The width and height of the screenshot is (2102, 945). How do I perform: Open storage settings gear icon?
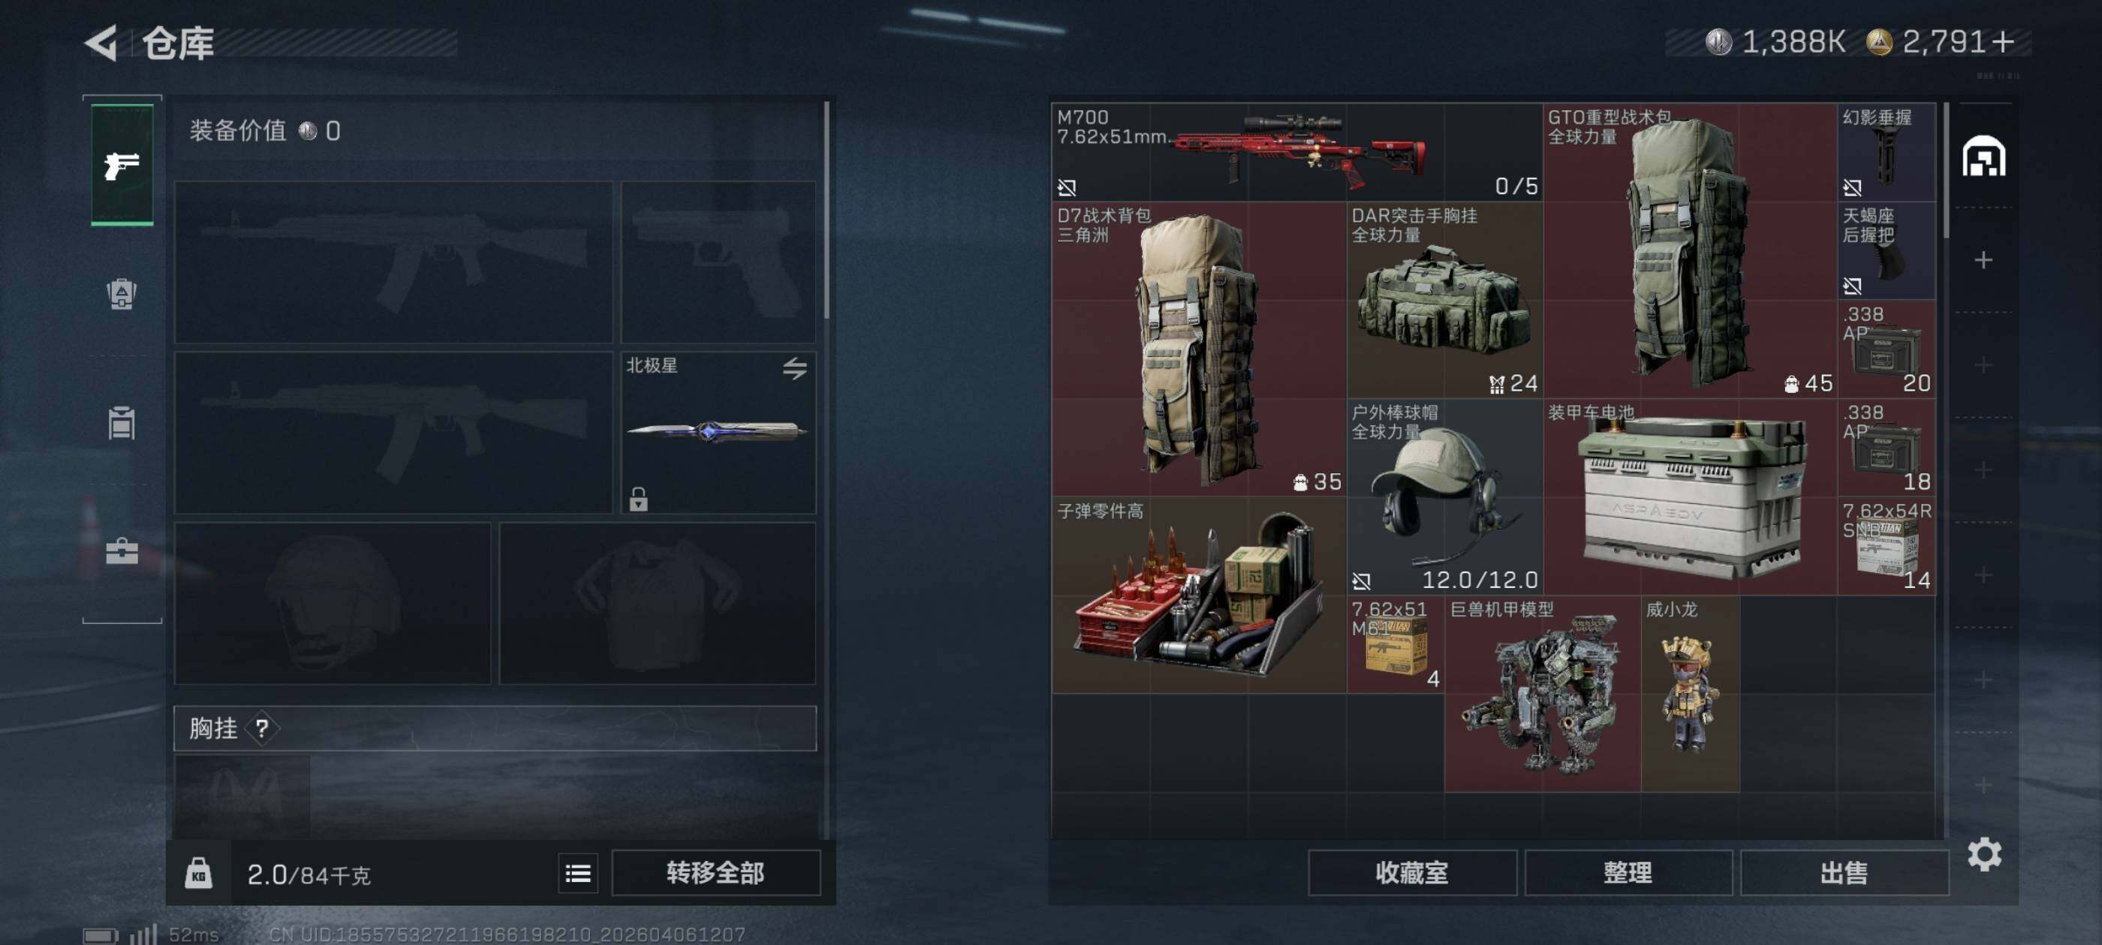pyautogui.click(x=1983, y=854)
